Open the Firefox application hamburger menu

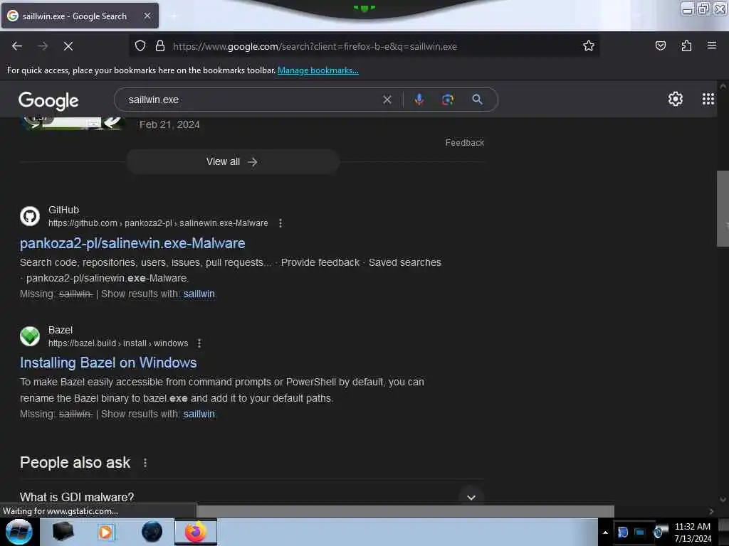click(711, 46)
